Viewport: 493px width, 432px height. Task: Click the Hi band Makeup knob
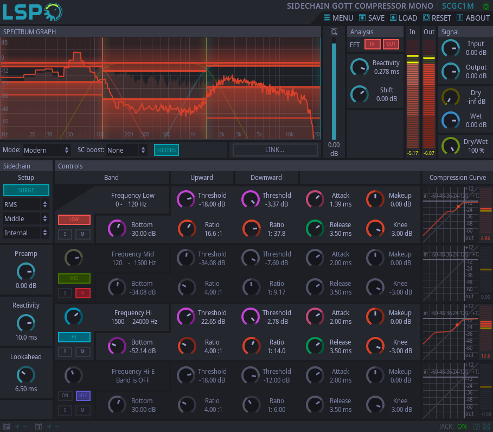click(x=375, y=317)
